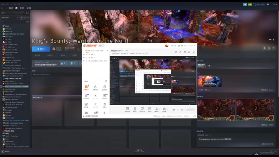Screen dimensions: 279x157
Task: Open the DLC artwork thumbnail
Action: click(210, 81)
